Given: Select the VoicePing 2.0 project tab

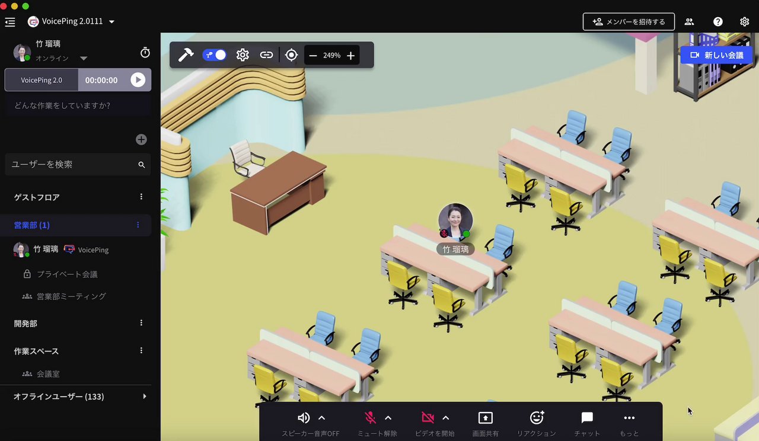Looking at the screenshot, I should click(x=42, y=80).
